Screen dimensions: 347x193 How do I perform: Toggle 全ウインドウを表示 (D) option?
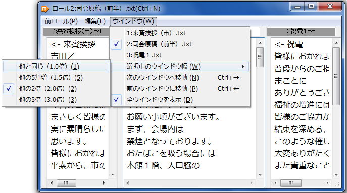coord(179,100)
